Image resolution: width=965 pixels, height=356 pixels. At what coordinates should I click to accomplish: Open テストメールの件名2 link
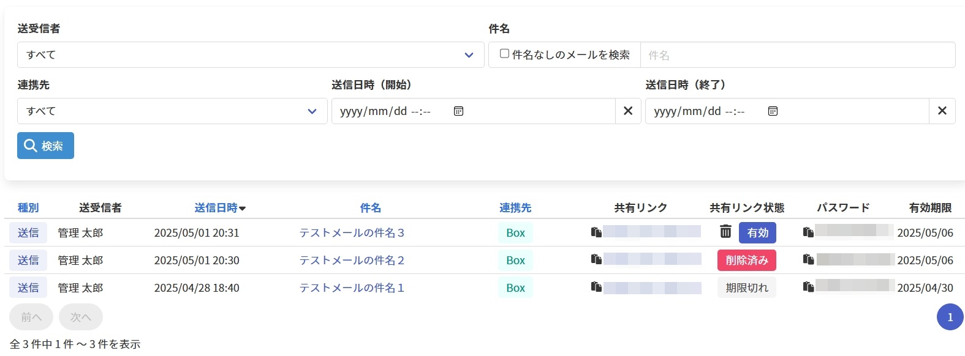[352, 260]
